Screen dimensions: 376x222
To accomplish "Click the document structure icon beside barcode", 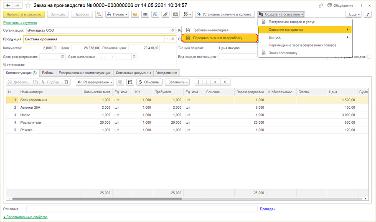I will 155,14.
